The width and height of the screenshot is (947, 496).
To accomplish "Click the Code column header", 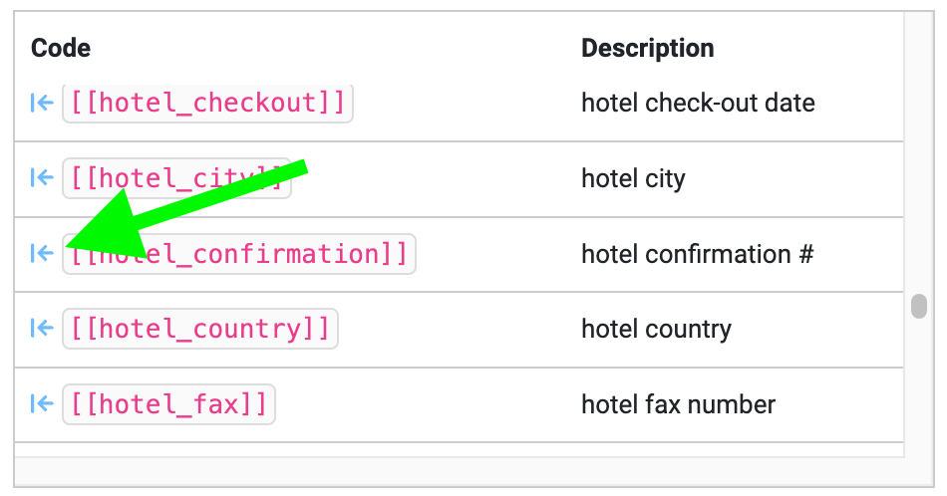I will point(61,48).
